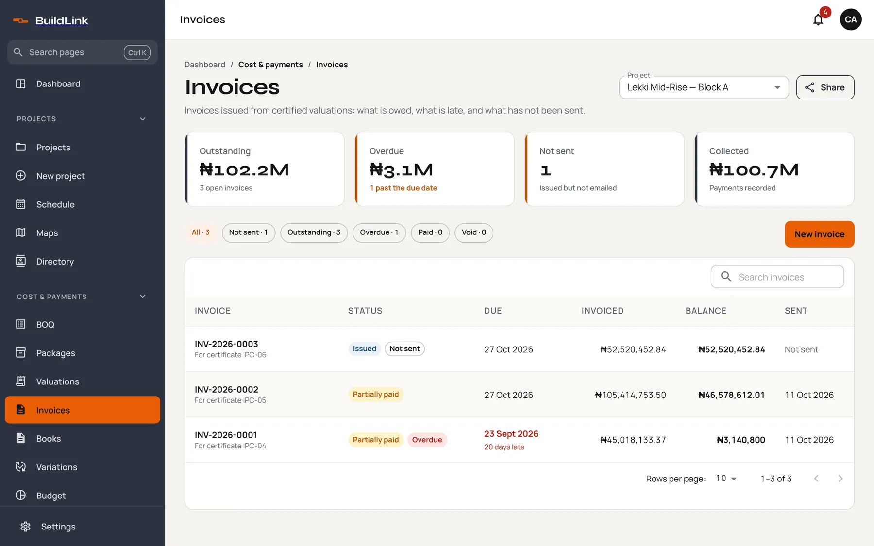Filter by Not sent invoices chip

(x=249, y=232)
